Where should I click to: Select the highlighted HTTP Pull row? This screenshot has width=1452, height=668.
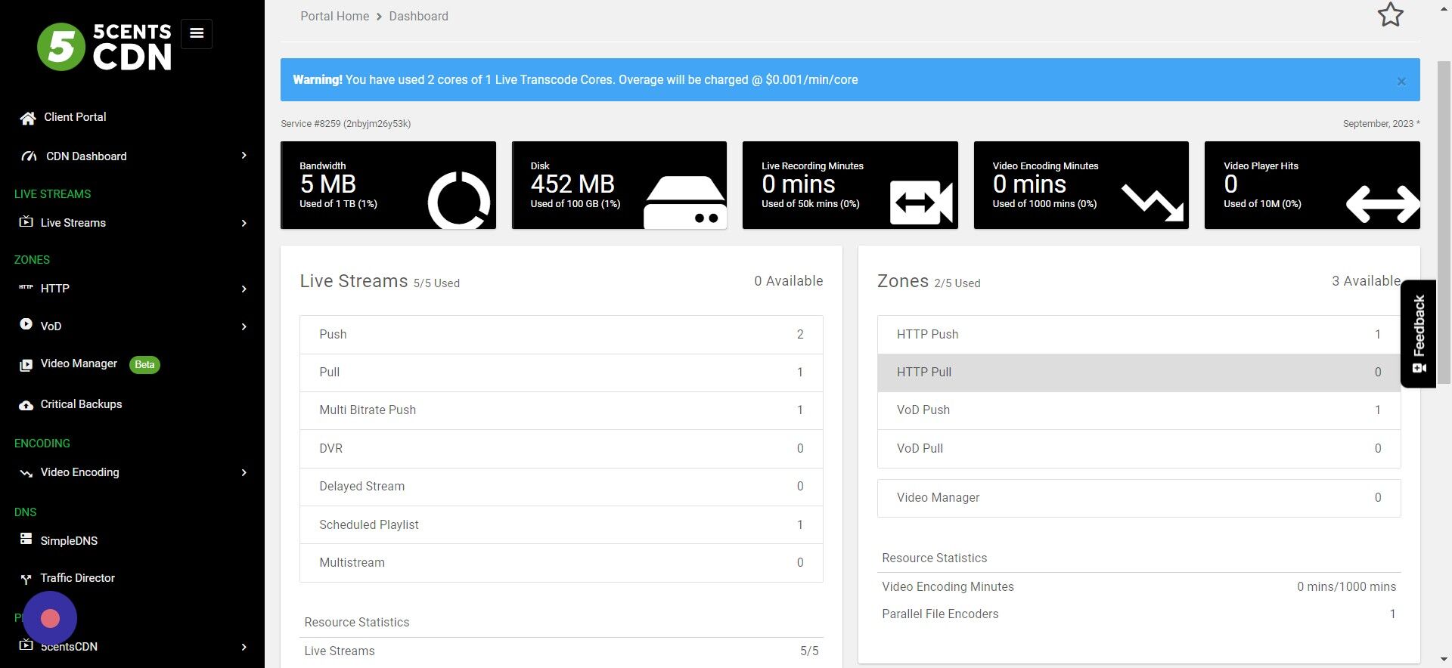pyautogui.click(x=1139, y=373)
